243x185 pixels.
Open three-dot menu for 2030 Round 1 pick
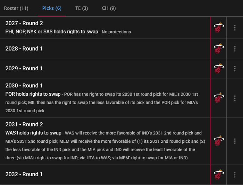235,98
